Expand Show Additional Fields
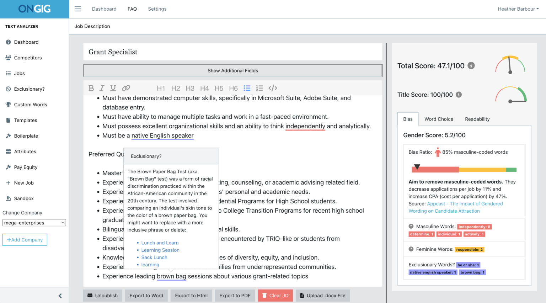This screenshot has height=303, width=546. pyautogui.click(x=233, y=70)
